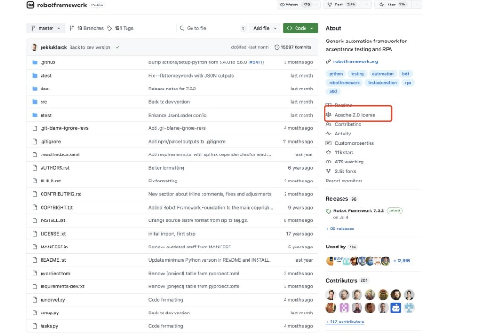
Task: Select the python topic tag
Action: click(x=336, y=74)
